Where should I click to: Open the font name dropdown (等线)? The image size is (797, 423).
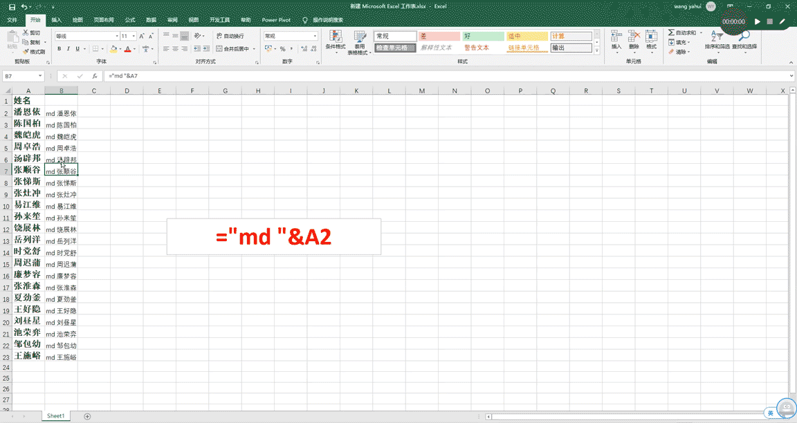[117, 36]
